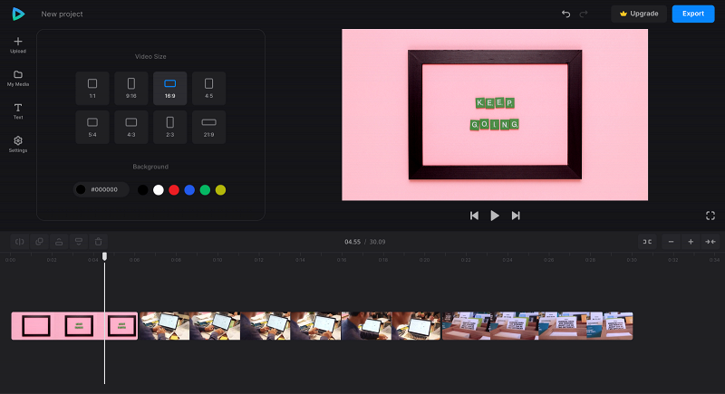Click the Export button
The width and height of the screenshot is (725, 394).
tap(693, 14)
